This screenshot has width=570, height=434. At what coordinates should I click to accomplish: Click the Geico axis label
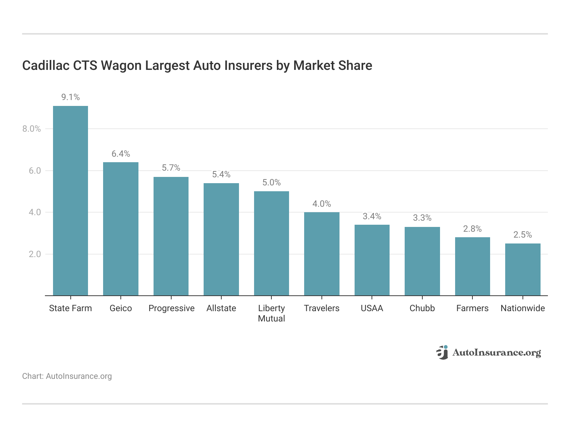[x=121, y=308]
